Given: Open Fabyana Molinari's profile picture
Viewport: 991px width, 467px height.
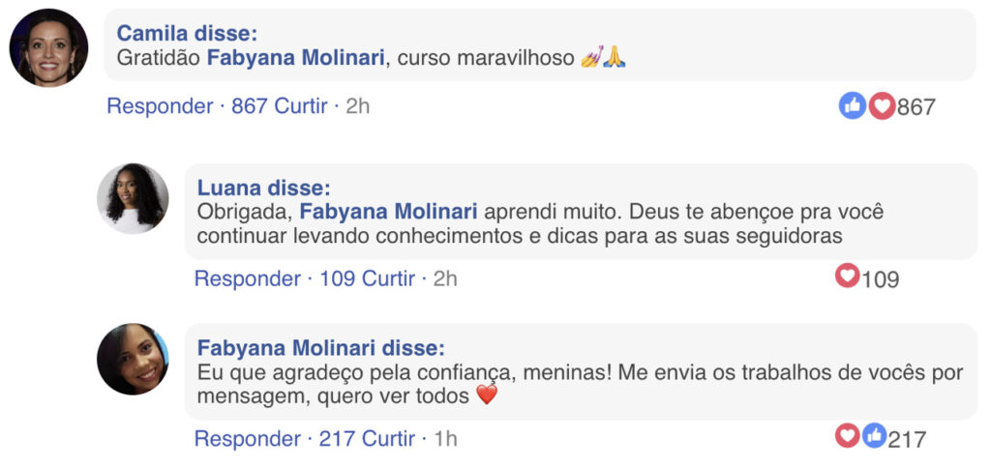Looking at the screenshot, I should point(133,359).
